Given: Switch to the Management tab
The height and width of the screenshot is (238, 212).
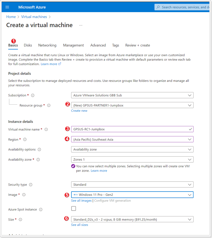Looking at the screenshot, I should [x=73, y=45].
